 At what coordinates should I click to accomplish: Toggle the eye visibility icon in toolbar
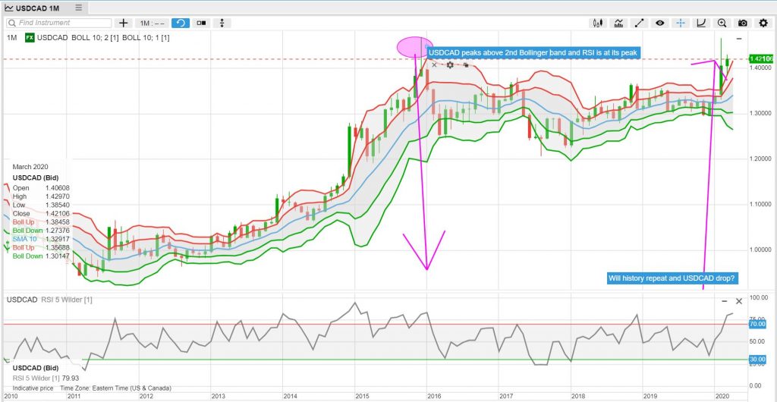660,24
